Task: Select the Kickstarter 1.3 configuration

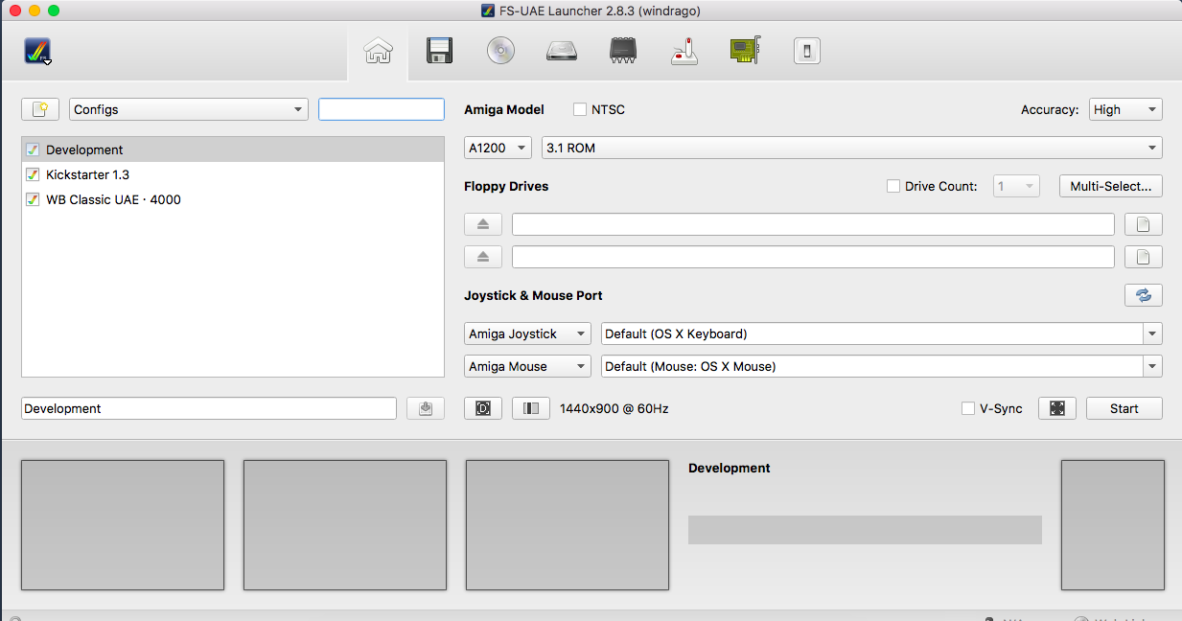Action: (x=233, y=174)
